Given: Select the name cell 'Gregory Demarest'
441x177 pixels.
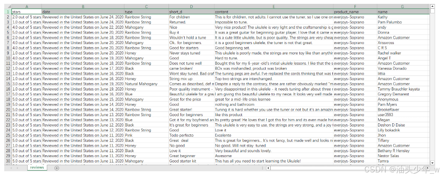Looking at the screenshot, I should point(403,94).
